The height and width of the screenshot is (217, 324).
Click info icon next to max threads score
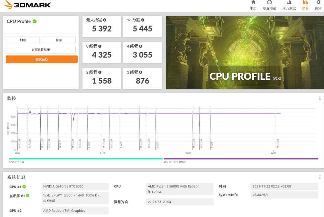[x=105, y=20]
